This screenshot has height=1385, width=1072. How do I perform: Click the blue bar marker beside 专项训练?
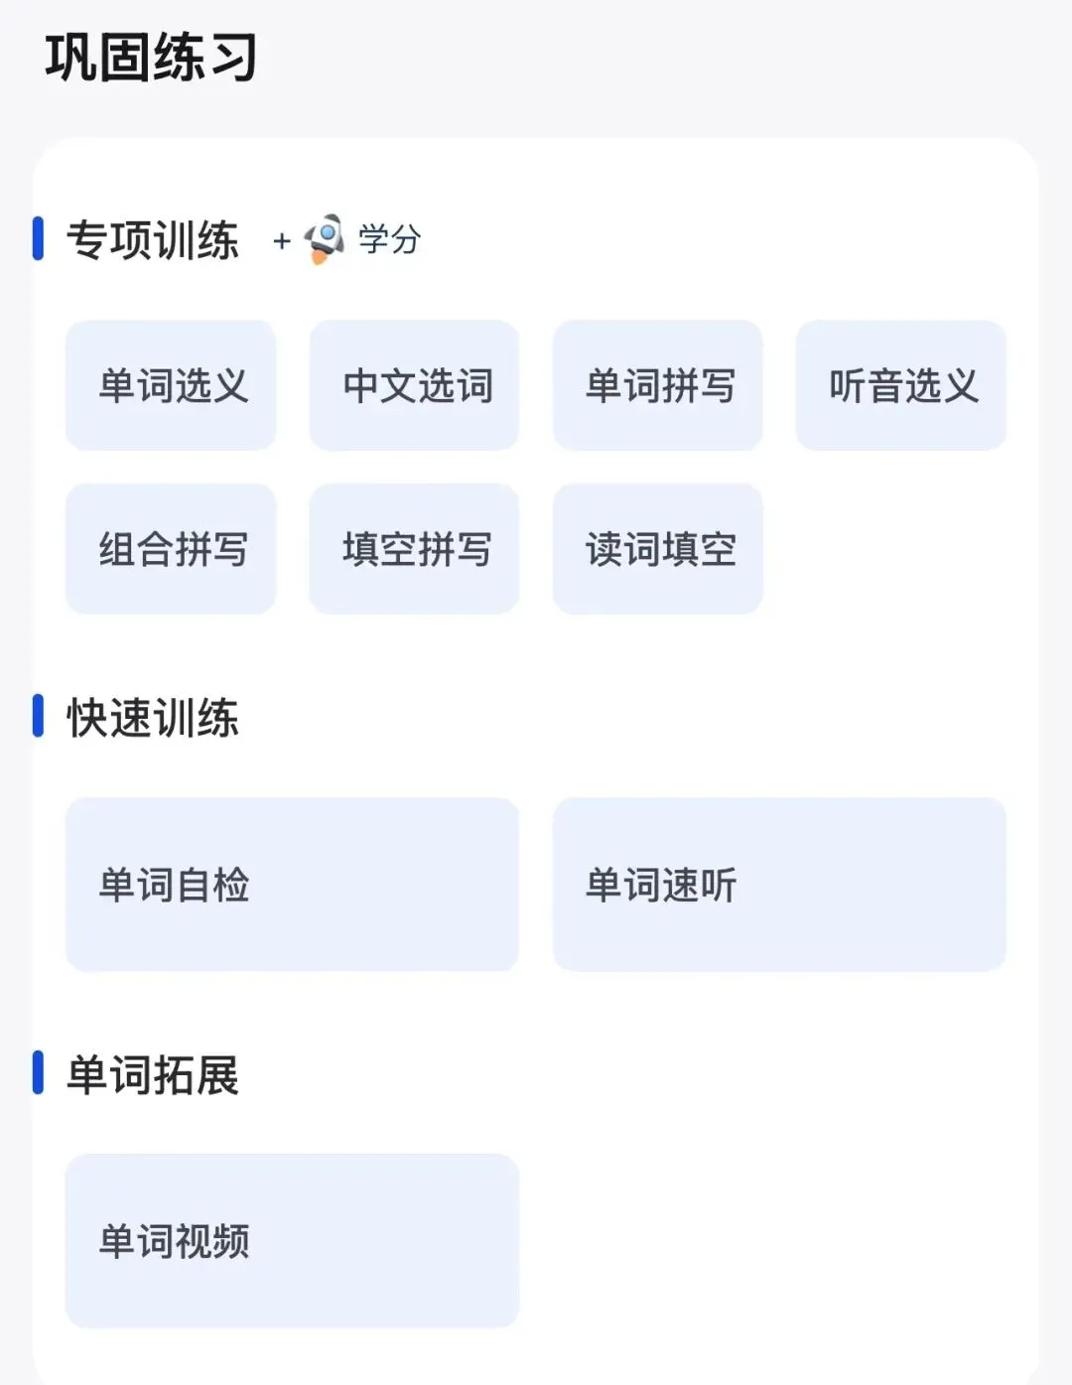[39, 239]
